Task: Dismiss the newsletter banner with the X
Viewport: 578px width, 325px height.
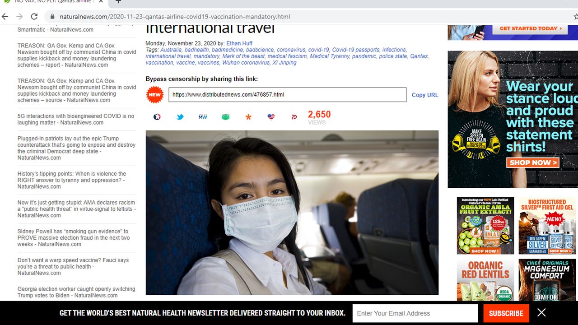Action: (541, 312)
